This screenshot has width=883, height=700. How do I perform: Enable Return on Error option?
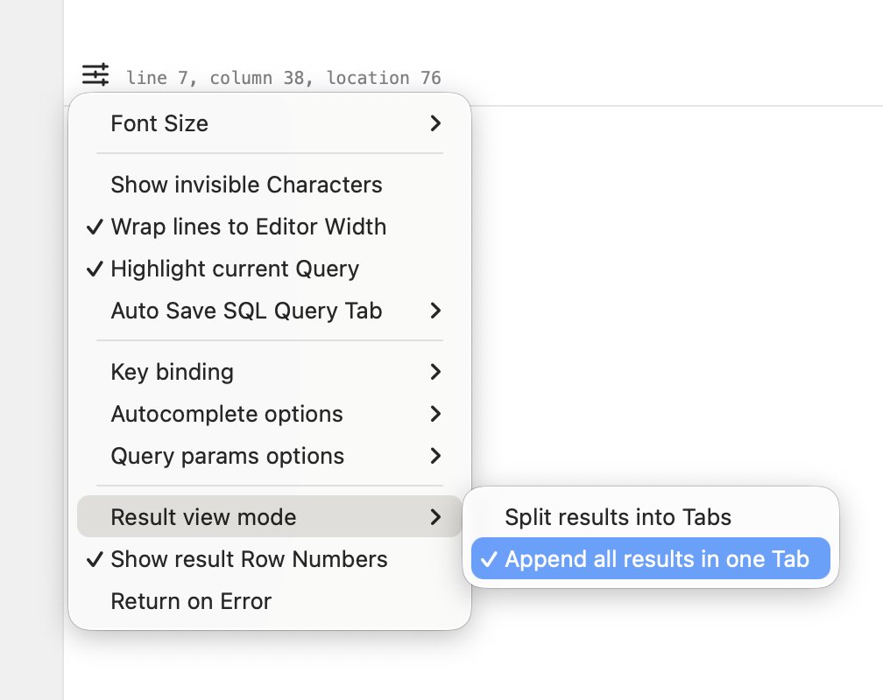pyautogui.click(x=269, y=601)
